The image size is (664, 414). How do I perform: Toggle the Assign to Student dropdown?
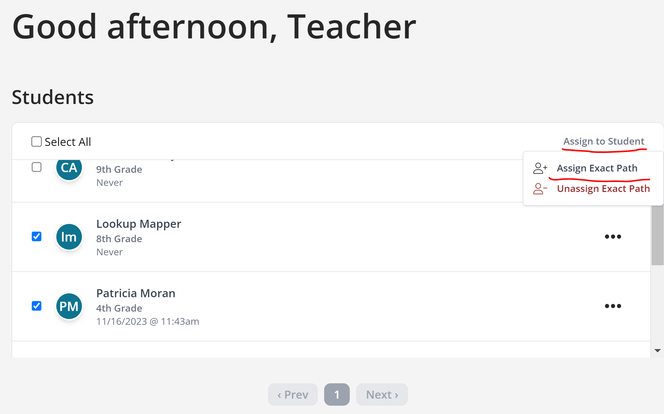point(604,141)
